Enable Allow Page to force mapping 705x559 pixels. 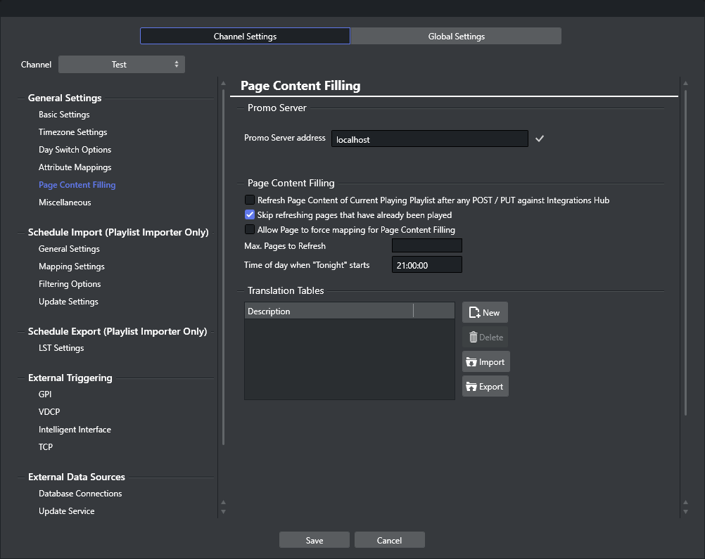250,230
